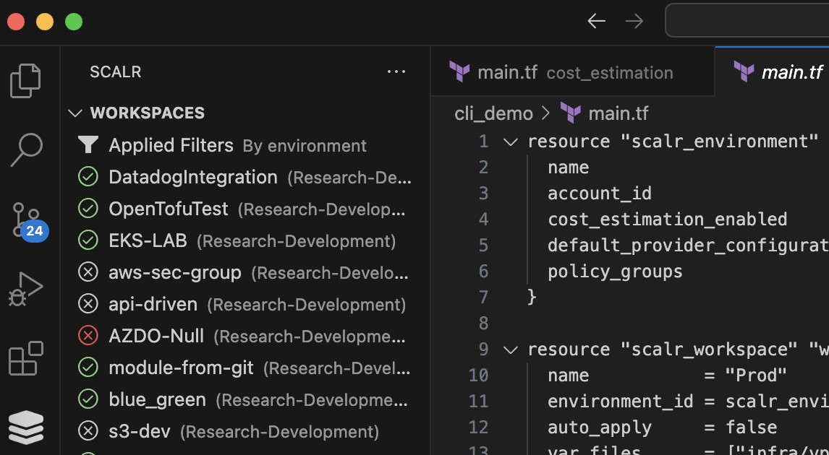Click OpenTofuTest green check status icon
This screenshot has height=455, width=829.
[88, 209]
